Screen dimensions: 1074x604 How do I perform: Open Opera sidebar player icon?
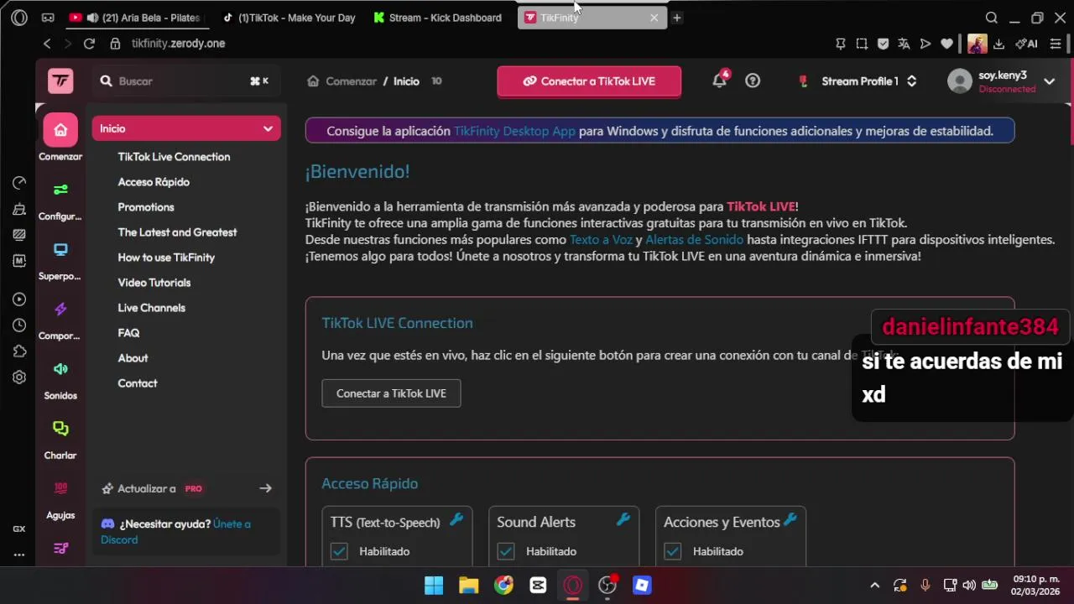coord(19,299)
